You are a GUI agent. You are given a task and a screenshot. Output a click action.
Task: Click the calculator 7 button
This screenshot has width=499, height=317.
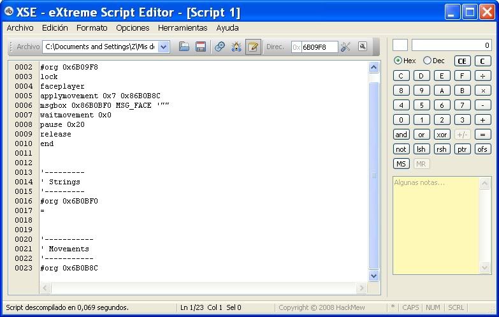coord(462,105)
